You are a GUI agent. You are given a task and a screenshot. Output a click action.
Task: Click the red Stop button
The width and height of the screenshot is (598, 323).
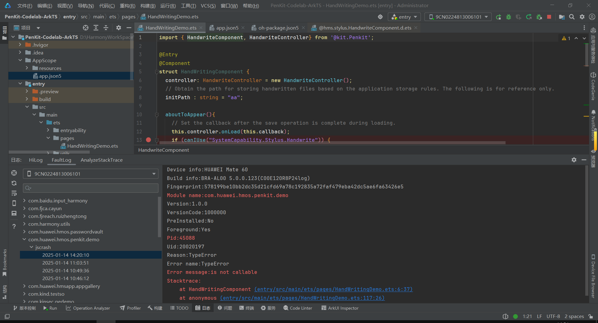549,17
